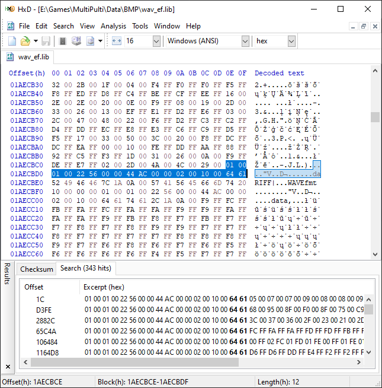382x388 pixels.
Task: Open the File menu
Action: point(24,26)
